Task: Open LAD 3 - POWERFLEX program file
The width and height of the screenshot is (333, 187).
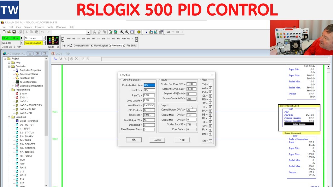Action: (x=31, y=105)
